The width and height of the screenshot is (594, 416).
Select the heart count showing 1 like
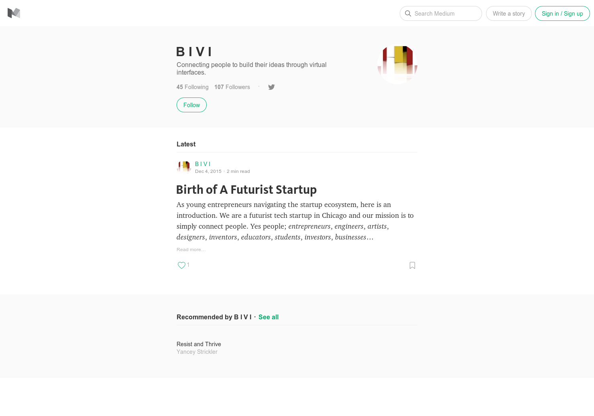(188, 265)
